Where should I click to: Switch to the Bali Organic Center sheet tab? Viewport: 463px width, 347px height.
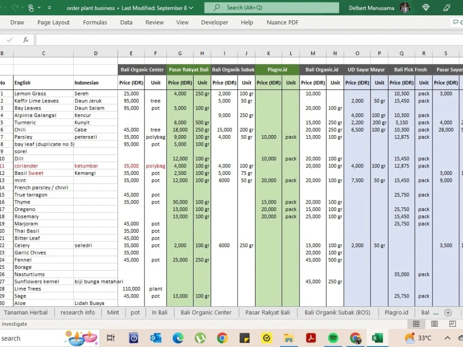[x=206, y=312]
